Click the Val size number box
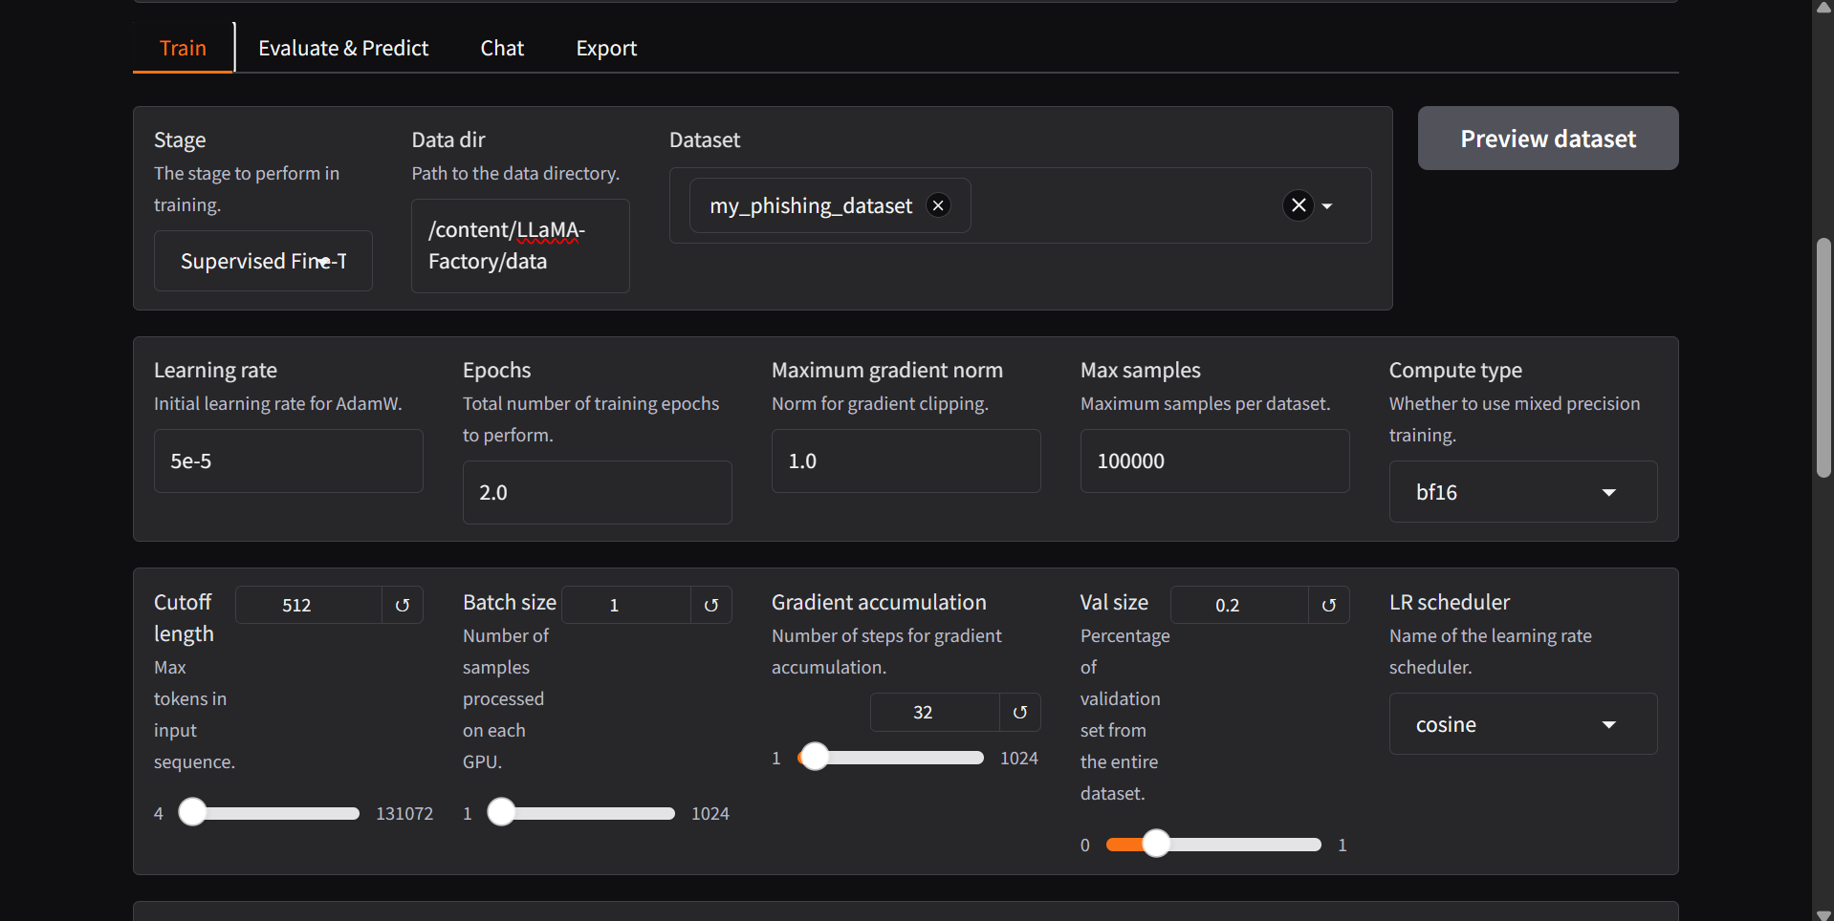This screenshot has width=1834, height=921. coord(1239,605)
